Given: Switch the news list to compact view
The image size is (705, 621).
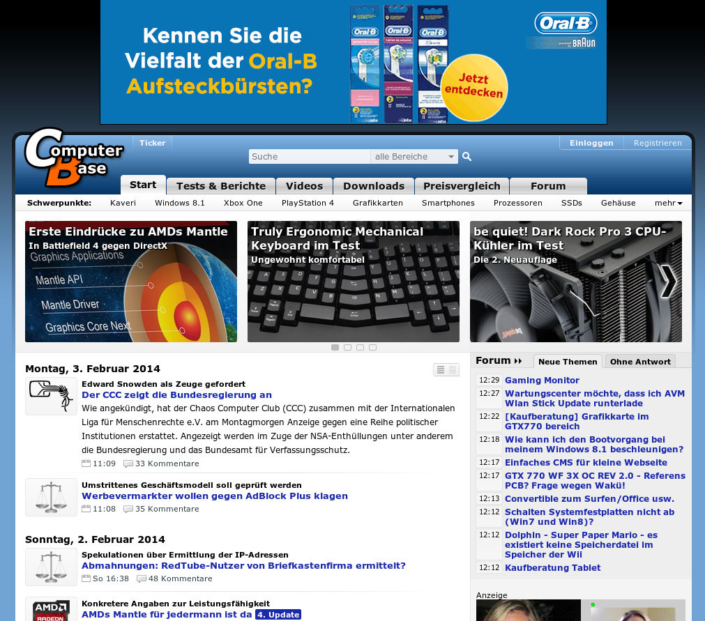Looking at the screenshot, I should (x=453, y=369).
